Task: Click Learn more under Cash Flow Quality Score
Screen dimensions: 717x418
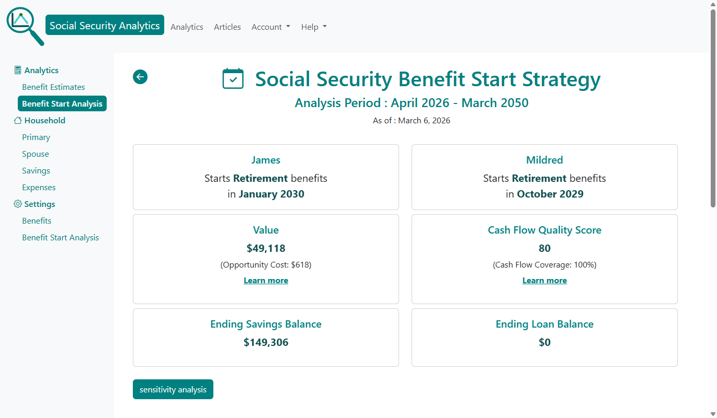Action: coord(544,280)
